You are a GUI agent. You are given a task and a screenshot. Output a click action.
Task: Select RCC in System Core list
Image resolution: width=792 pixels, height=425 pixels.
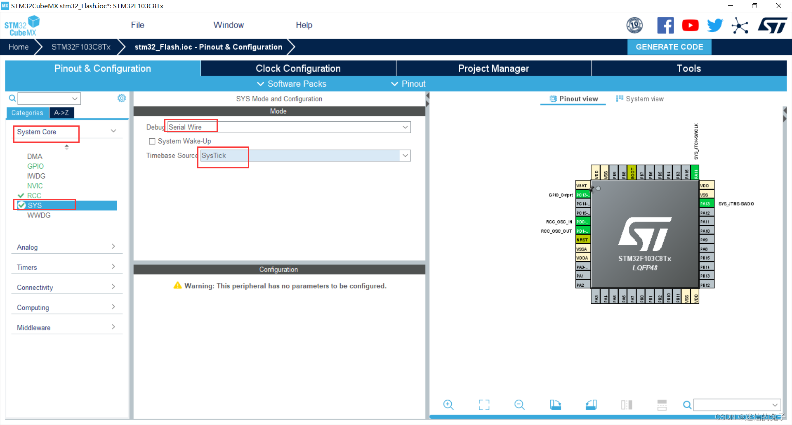pyautogui.click(x=34, y=196)
